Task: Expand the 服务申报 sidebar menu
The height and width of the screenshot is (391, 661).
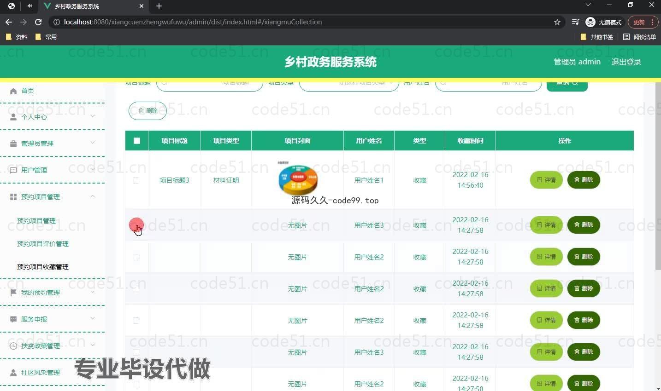Action: [x=52, y=319]
